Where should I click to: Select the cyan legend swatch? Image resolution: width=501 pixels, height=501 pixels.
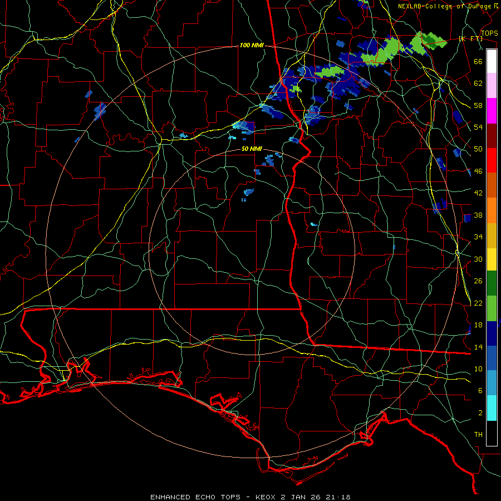pos(492,408)
